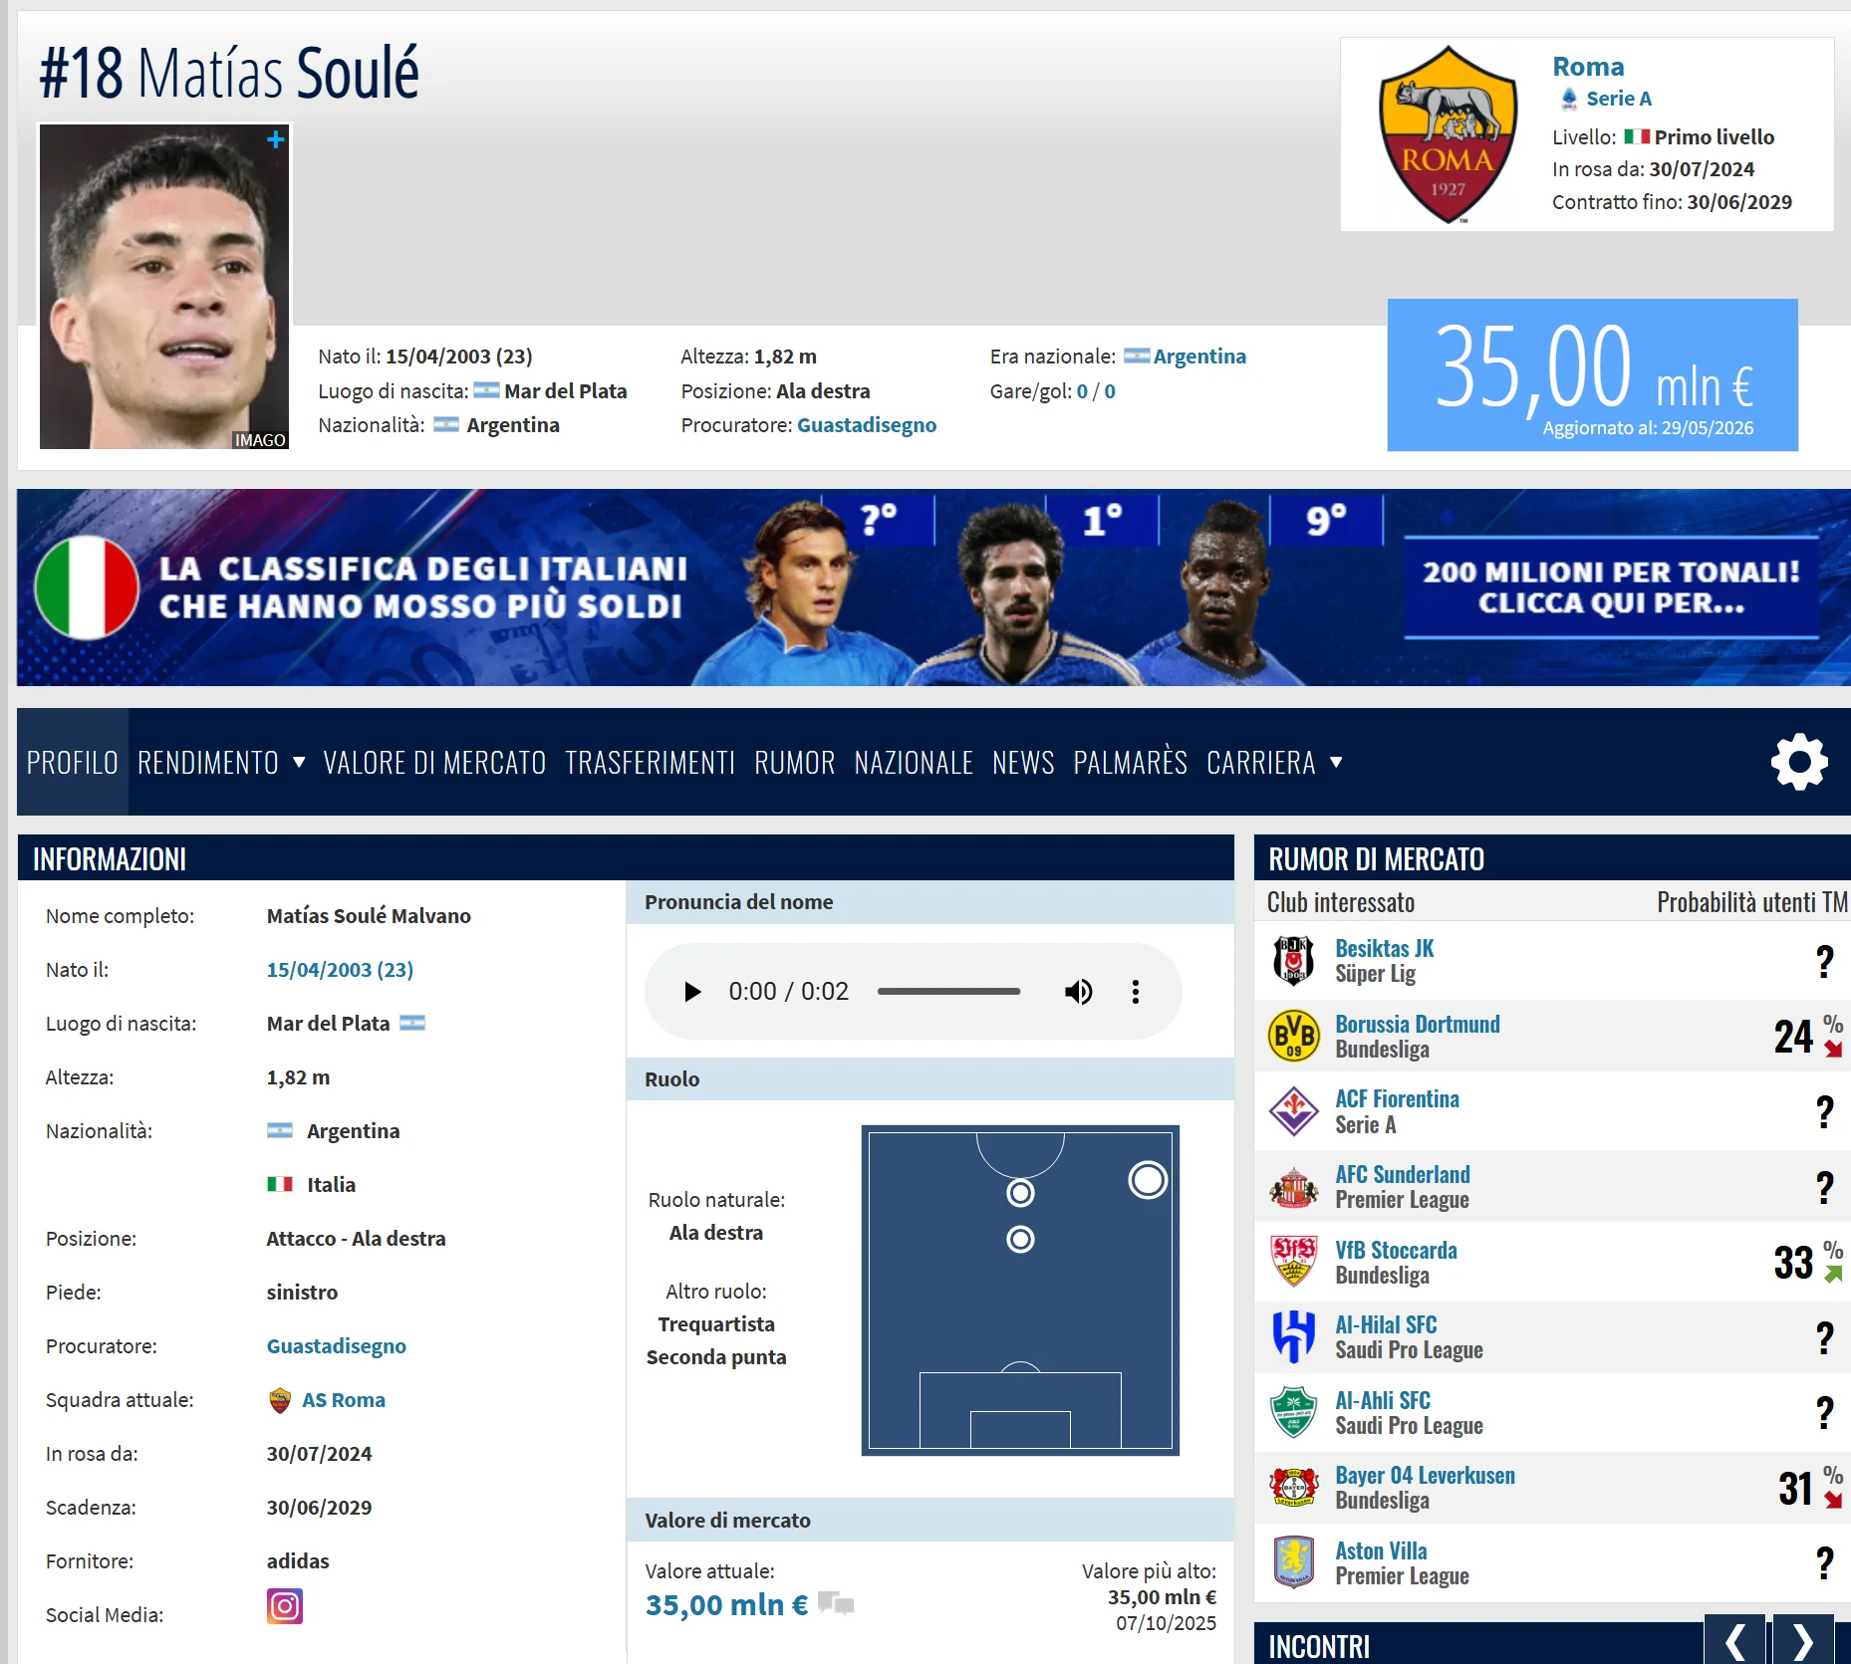Open the Argentina national team link

(x=1199, y=357)
